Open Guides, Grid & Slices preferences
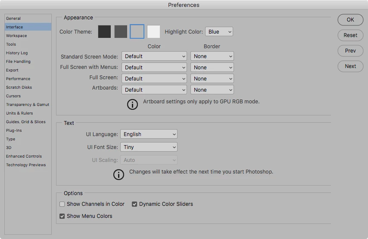This screenshot has width=368, height=239. [28, 122]
